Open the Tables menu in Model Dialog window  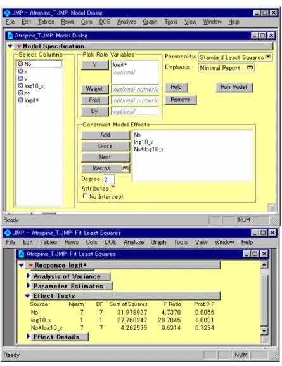[46, 22]
